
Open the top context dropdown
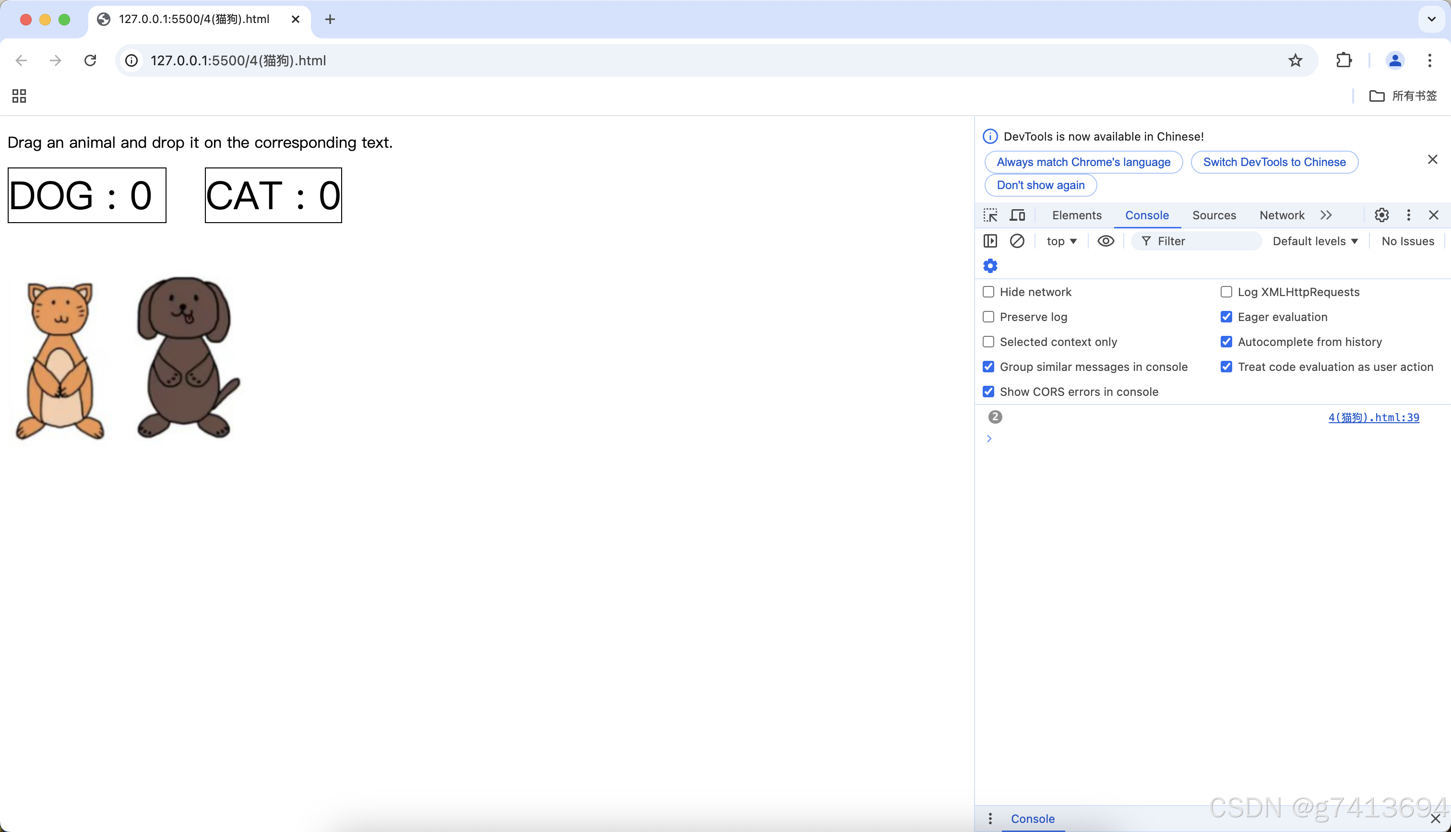tap(1061, 241)
